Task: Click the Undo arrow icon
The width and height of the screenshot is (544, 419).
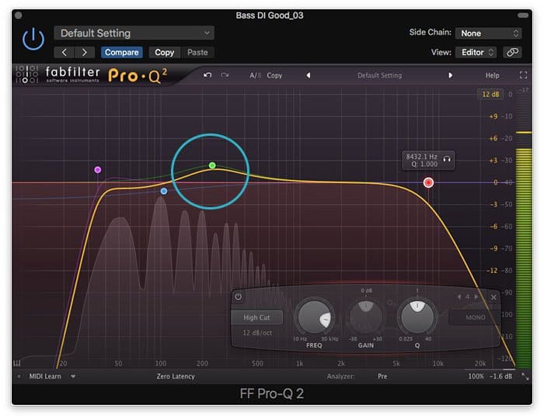Action: 207,75
